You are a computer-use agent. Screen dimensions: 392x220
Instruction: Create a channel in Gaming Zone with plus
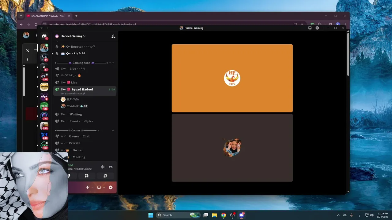pyautogui.click(x=113, y=63)
